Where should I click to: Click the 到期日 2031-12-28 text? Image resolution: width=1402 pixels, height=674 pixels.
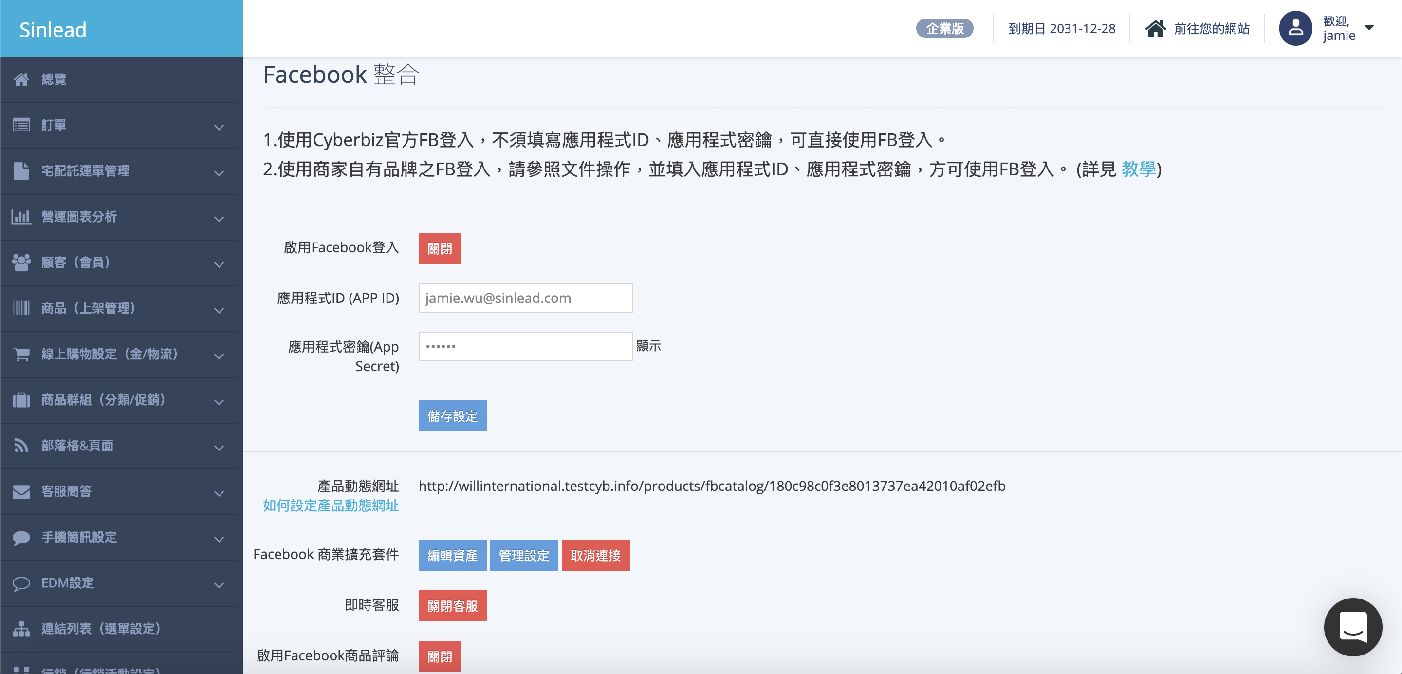tap(1062, 28)
